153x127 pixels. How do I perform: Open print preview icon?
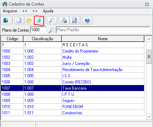click(x=74, y=20)
